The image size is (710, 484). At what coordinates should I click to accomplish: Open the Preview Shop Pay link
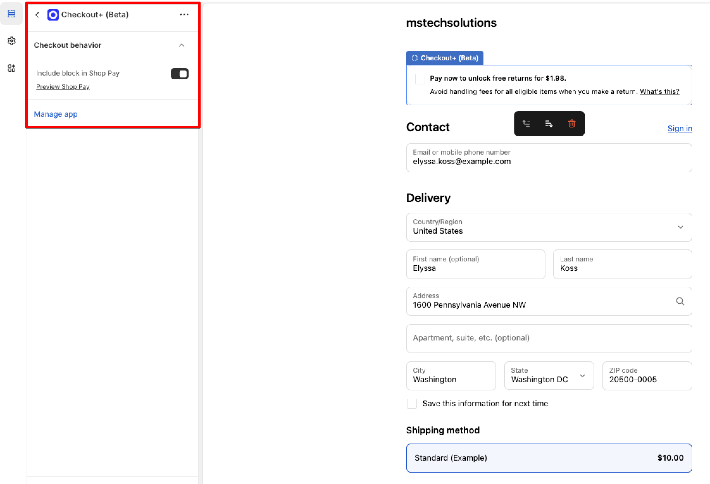[63, 87]
